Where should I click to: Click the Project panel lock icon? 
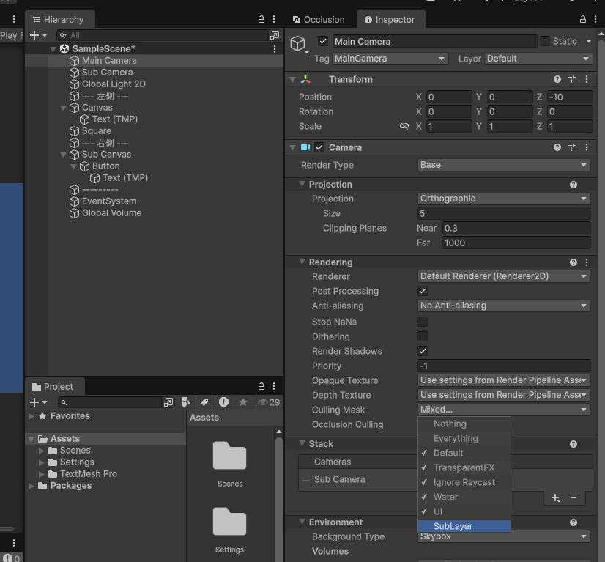click(261, 386)
